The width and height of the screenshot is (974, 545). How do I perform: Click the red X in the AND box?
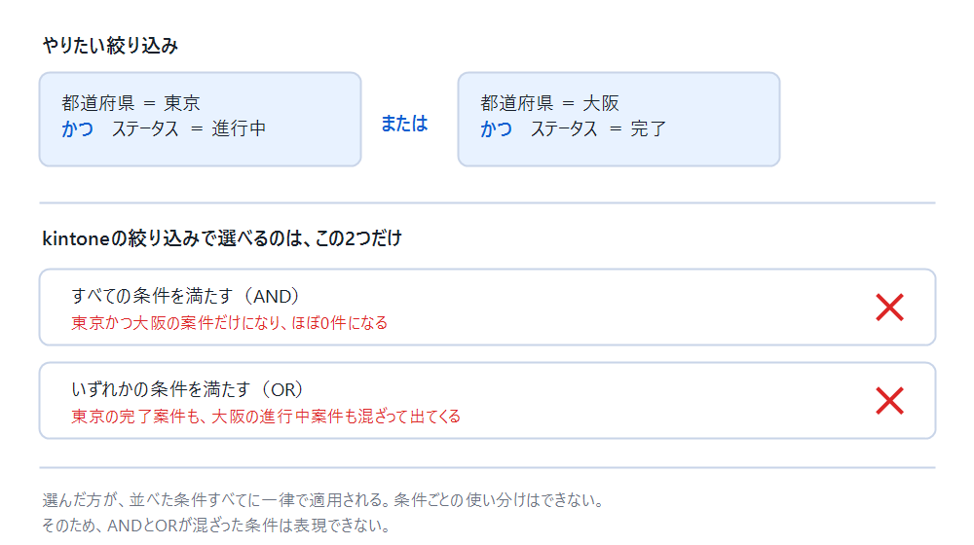pyautogui.click(x=889, y=308)
